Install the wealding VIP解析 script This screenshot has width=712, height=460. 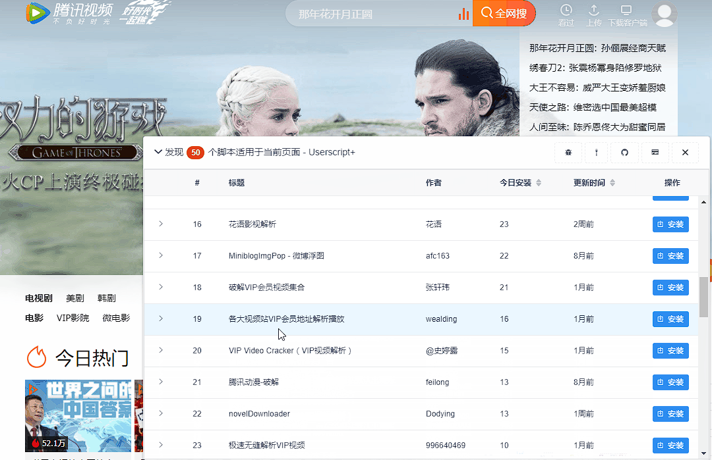point(670,319)
